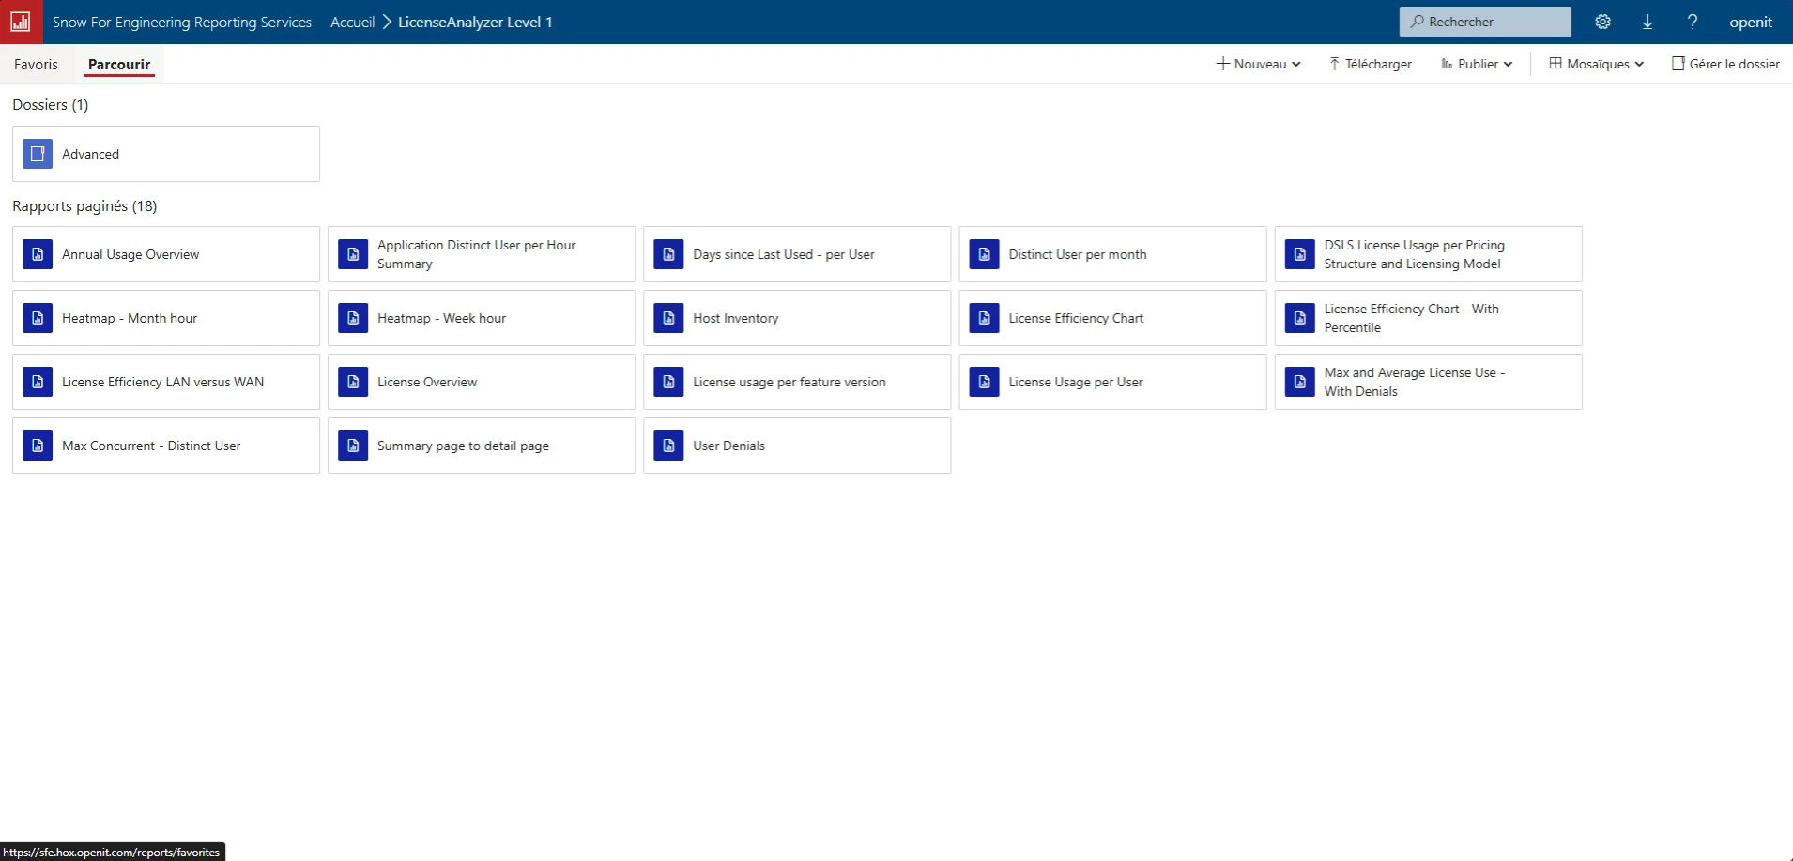This screenshot has height=861, width=1793.
Task: Click the download arrow icon in header
Action: tap(1647, 22)
